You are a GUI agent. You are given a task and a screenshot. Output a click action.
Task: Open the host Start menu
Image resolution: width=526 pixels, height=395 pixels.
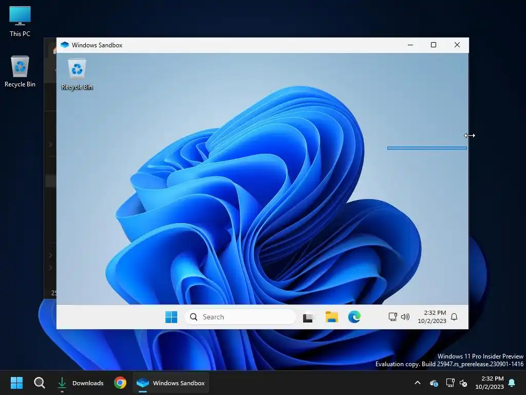pyautogui.click(x=16, y=383)
